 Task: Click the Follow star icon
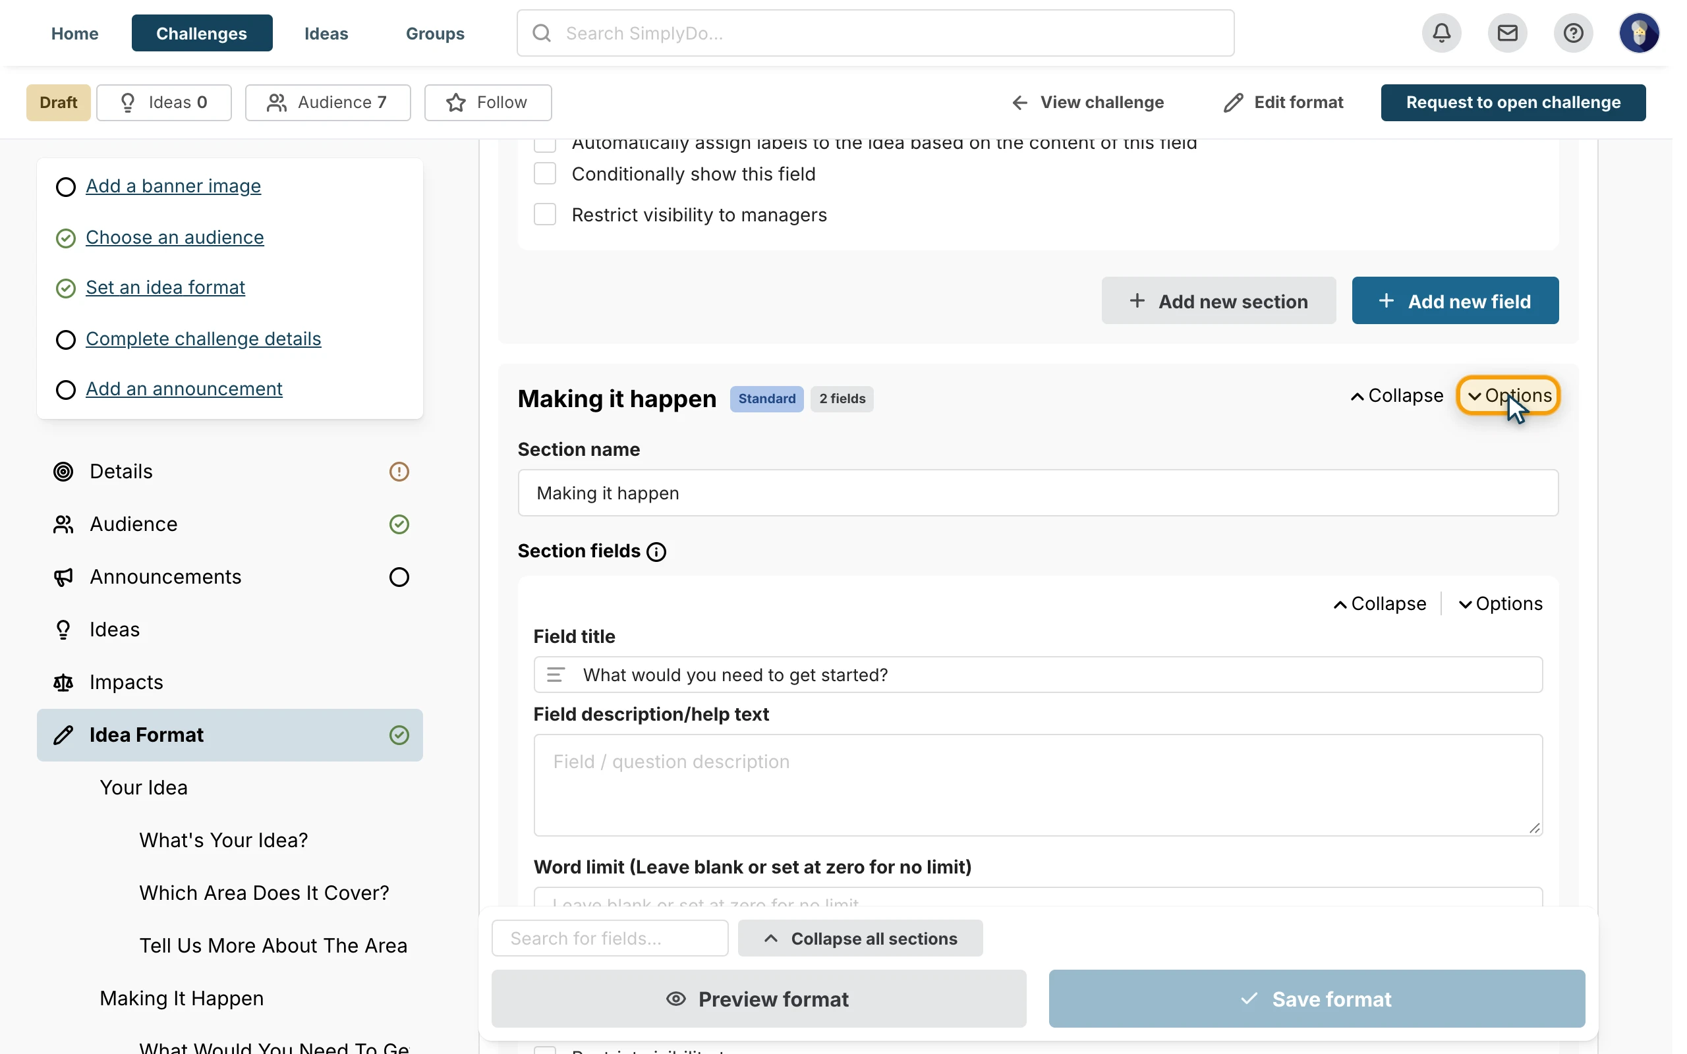pos(456,103)
